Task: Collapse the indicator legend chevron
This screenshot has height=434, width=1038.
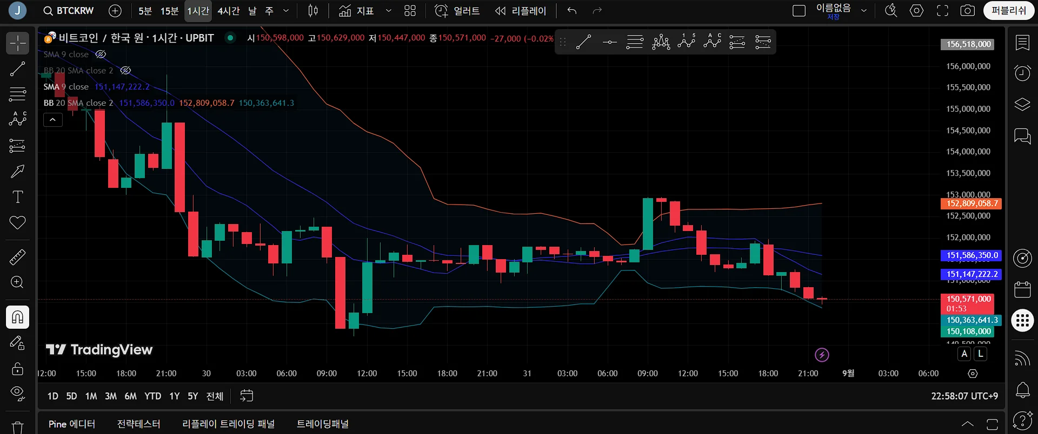Action: 53,120
